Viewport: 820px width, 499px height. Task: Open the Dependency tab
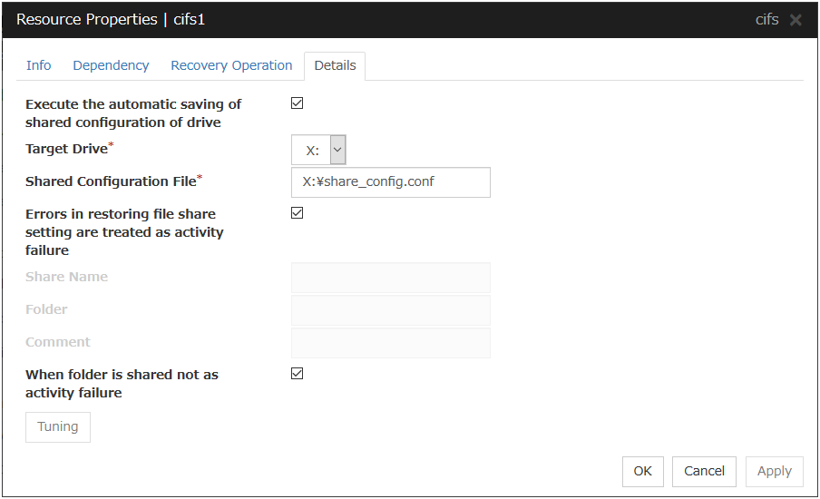coord(111,65)
